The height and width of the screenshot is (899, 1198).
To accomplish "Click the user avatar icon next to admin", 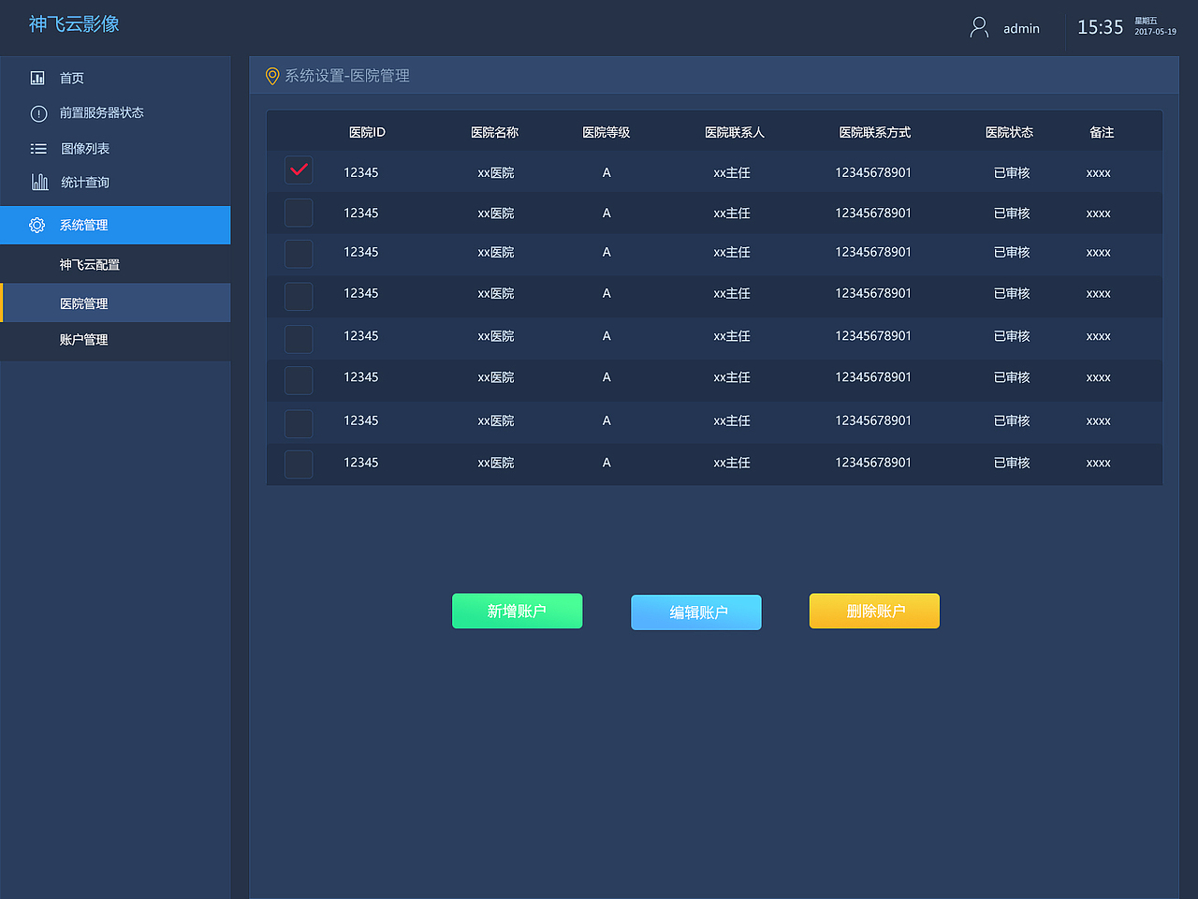I will [x=979, y=27].
